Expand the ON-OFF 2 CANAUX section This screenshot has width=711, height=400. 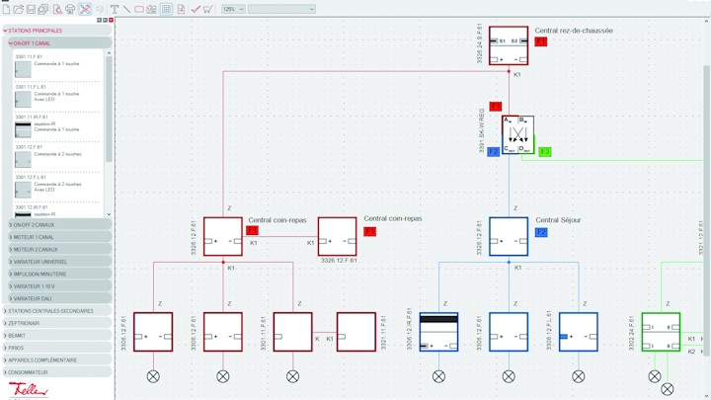(x=57, y=224)
